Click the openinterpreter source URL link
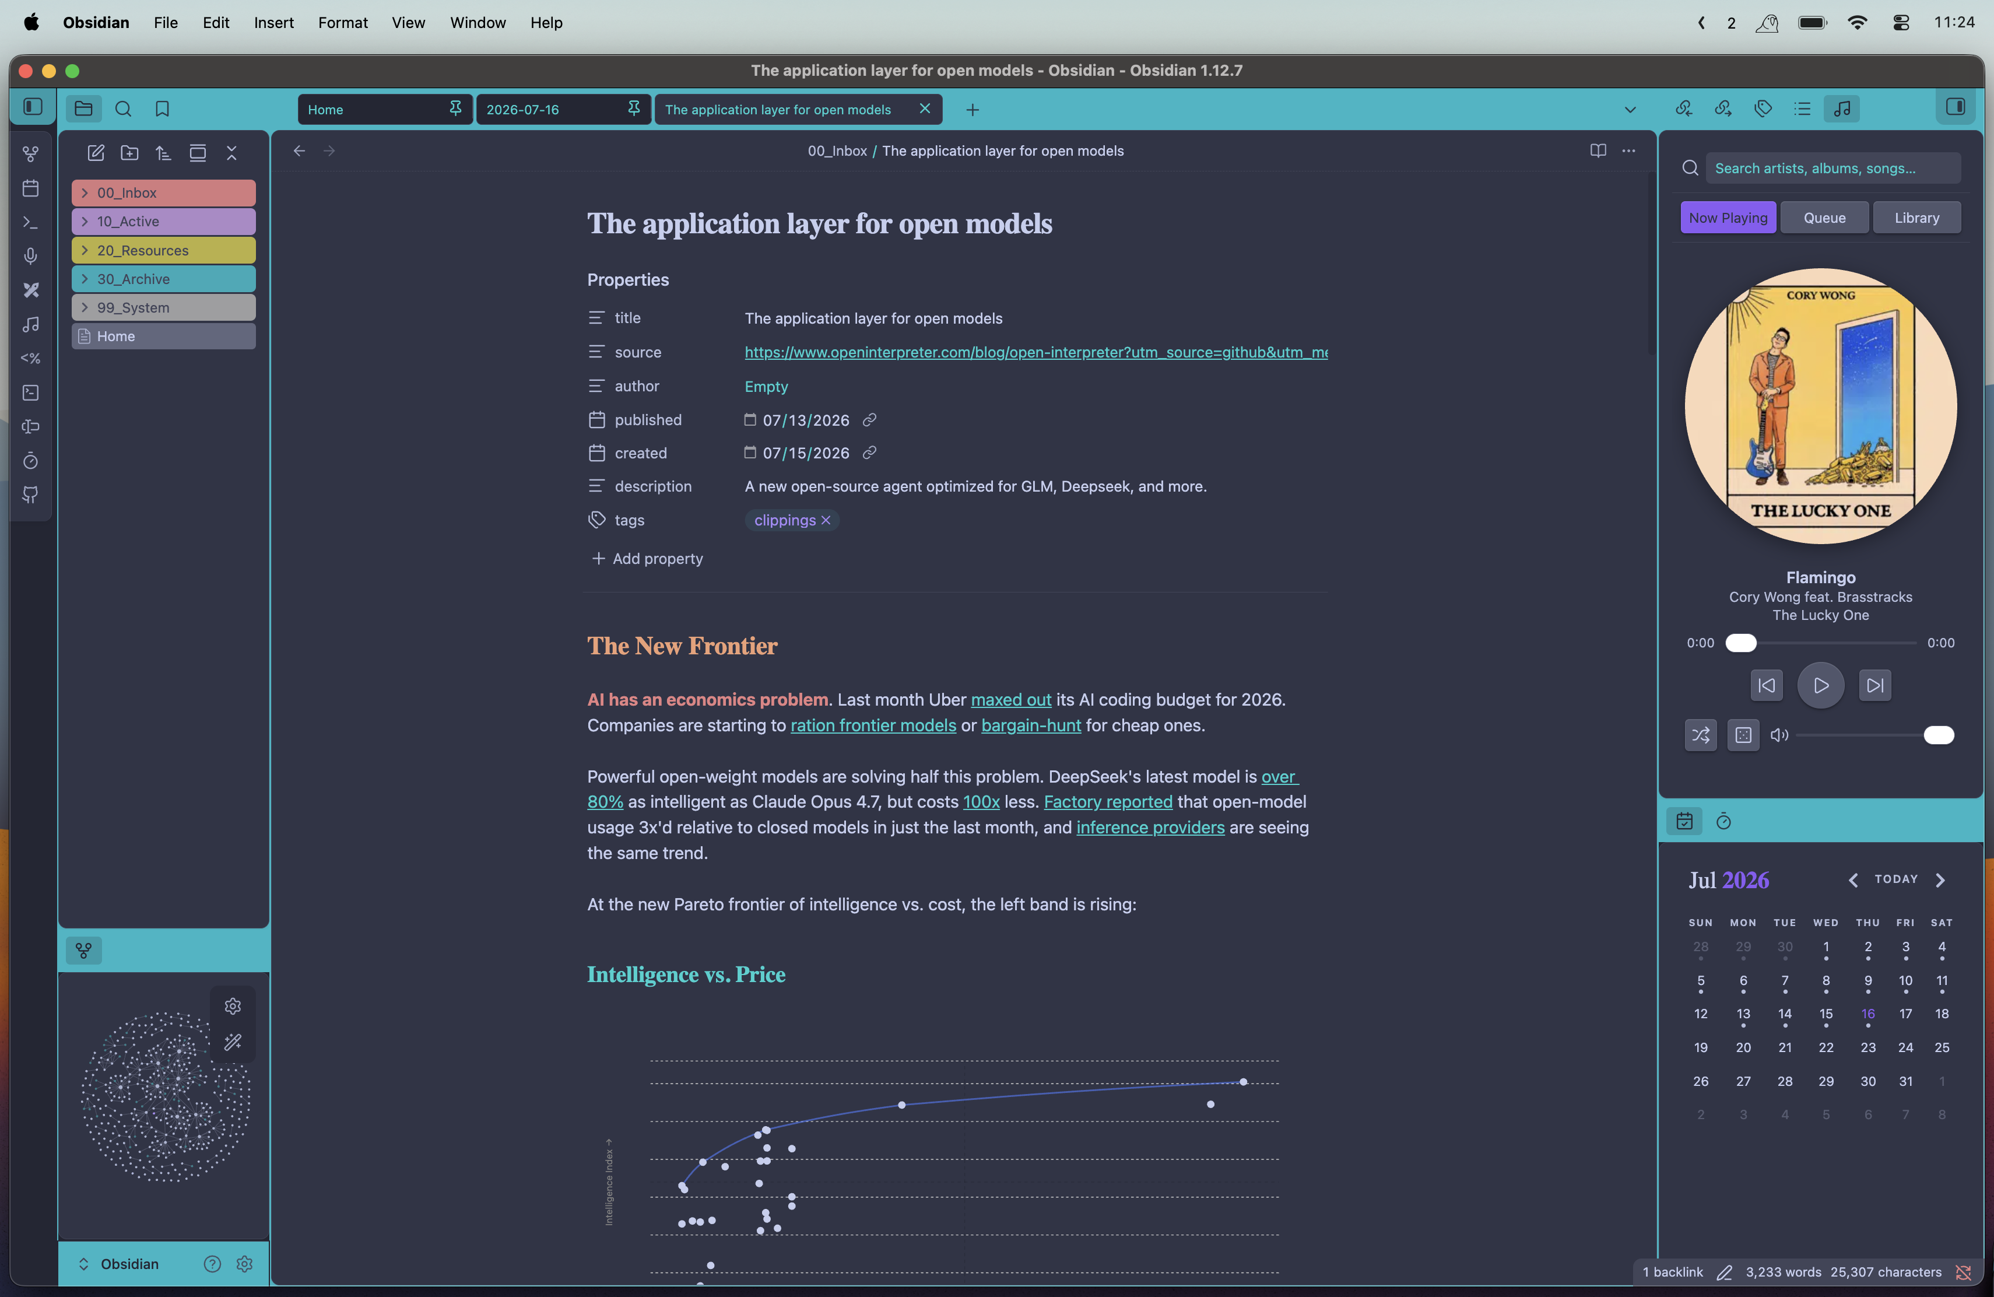The image size is (1994, 1297). point(1037,352)
